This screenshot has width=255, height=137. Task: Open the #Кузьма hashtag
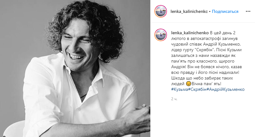[x=180, y=89]
